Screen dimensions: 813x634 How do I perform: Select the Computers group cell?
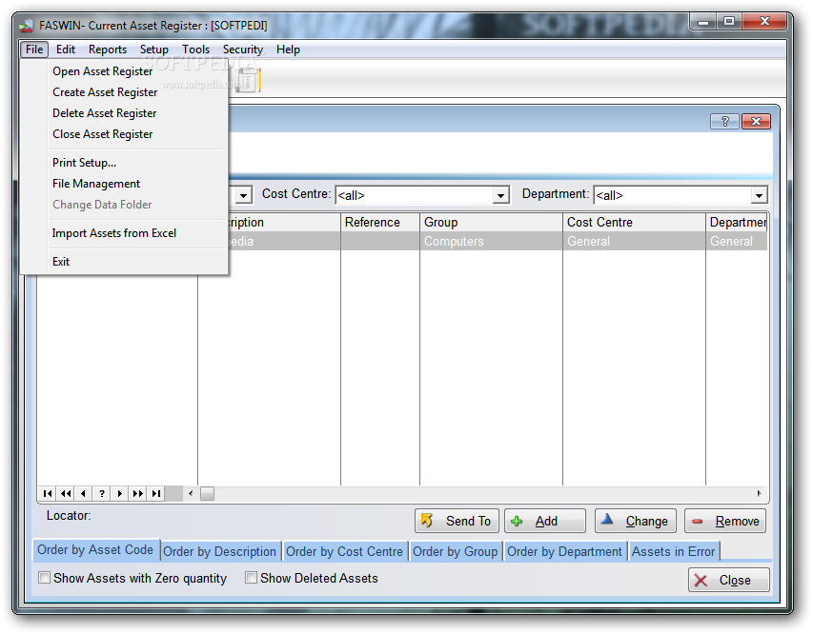(491, 242)
